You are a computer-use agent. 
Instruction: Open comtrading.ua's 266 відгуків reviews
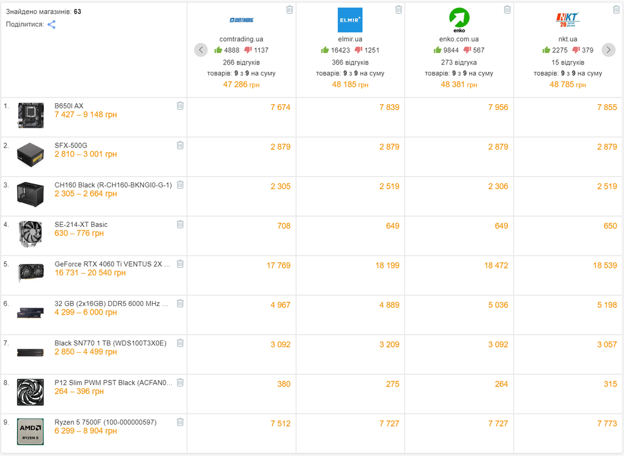[x=241, y=62]
